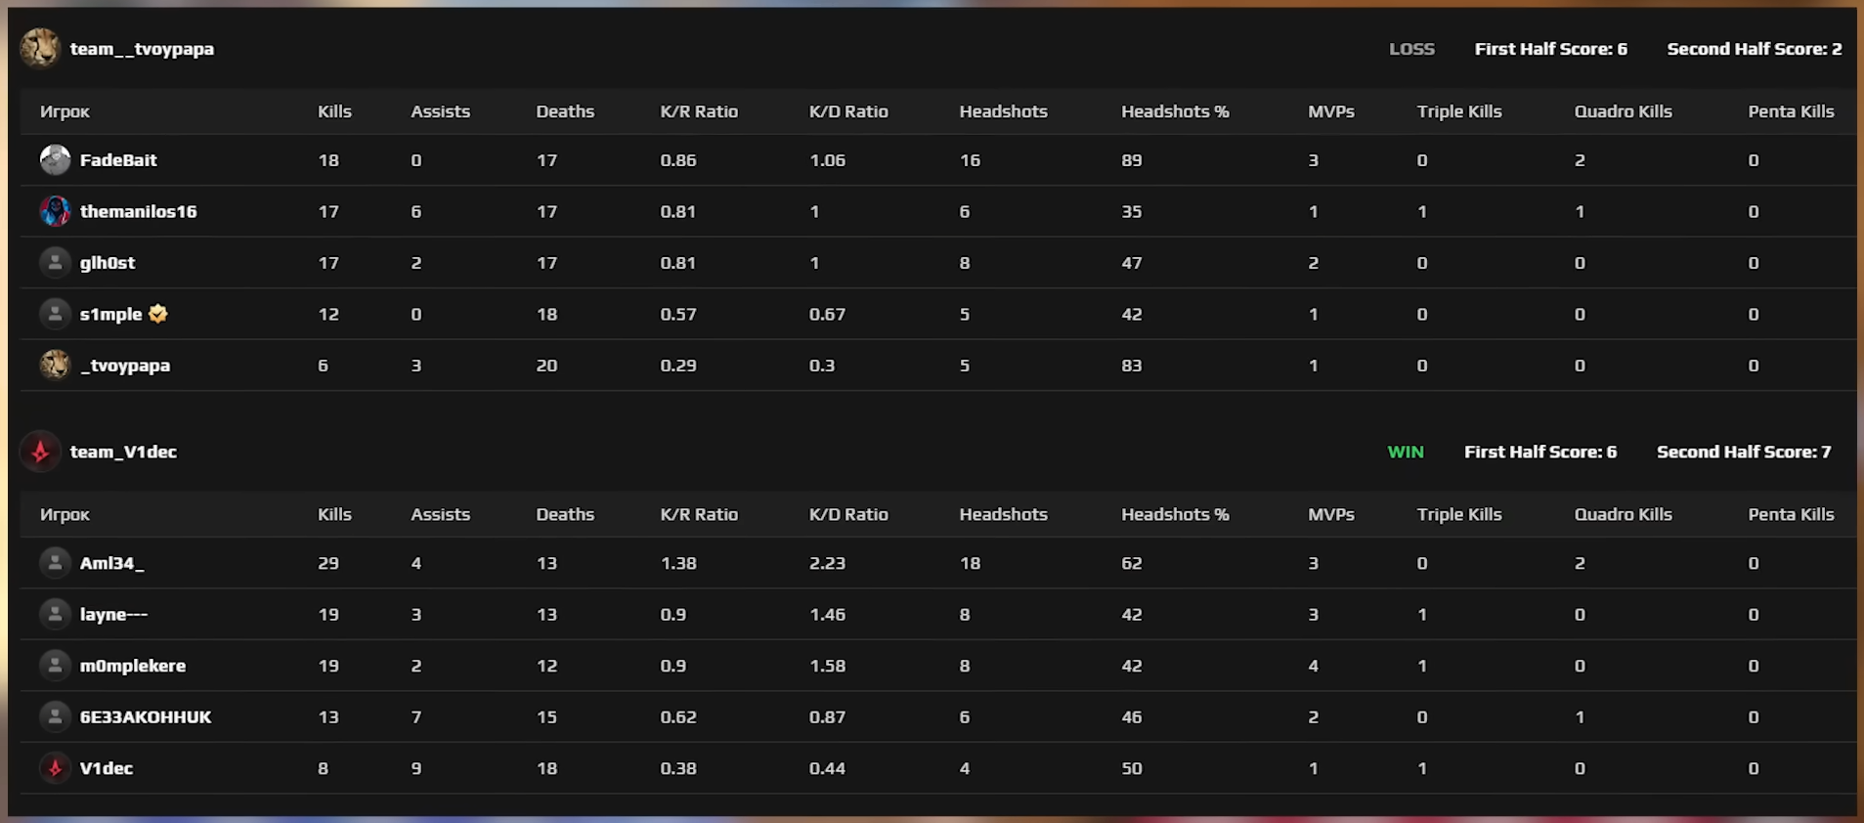The height and width of the screenshot is (823, 1864).
Task: Click Headshots % header in top table
Action: coord(1175,111)
